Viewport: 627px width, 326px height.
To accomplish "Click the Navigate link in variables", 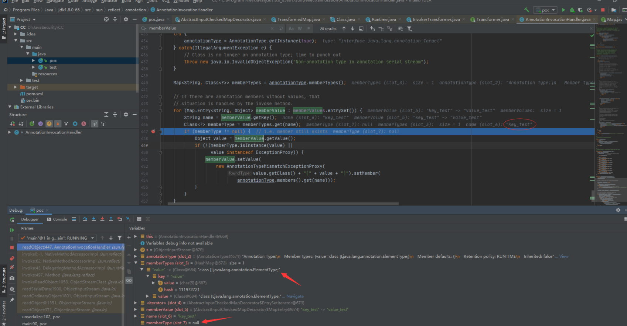I will (x=295, y=296).
